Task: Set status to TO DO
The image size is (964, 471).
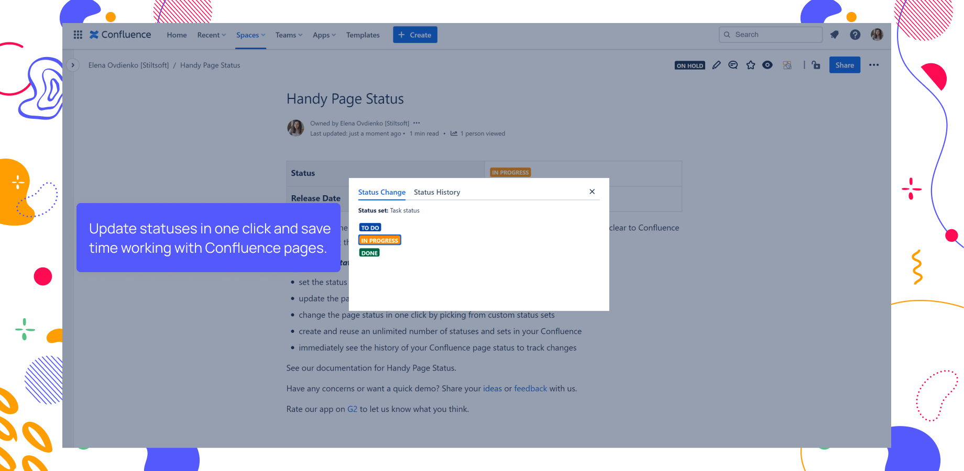Action: (x=370, y=228)
